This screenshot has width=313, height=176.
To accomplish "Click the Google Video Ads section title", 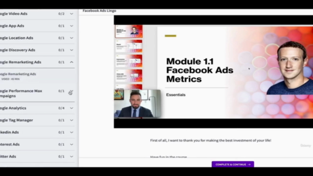I will click(14, 14).
